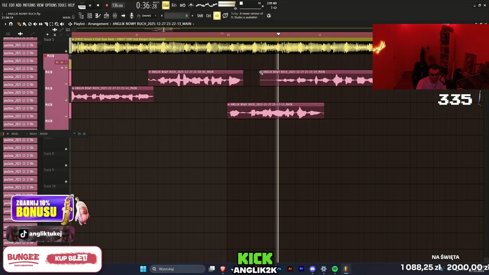
Task: Click the FL Studio taskbar icon
Action: [346, 269]
